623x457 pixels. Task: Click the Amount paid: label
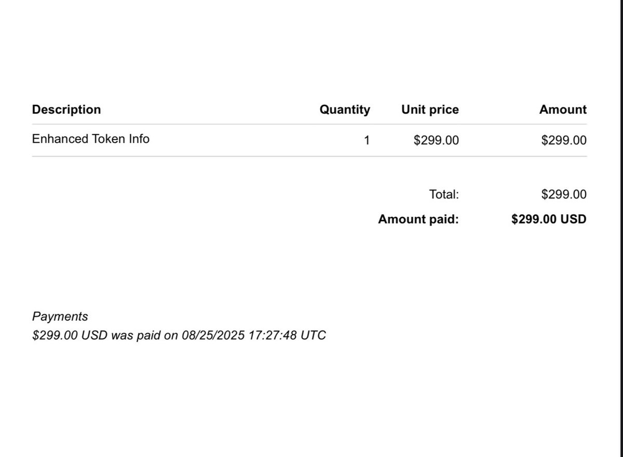[x=418, y=219]
